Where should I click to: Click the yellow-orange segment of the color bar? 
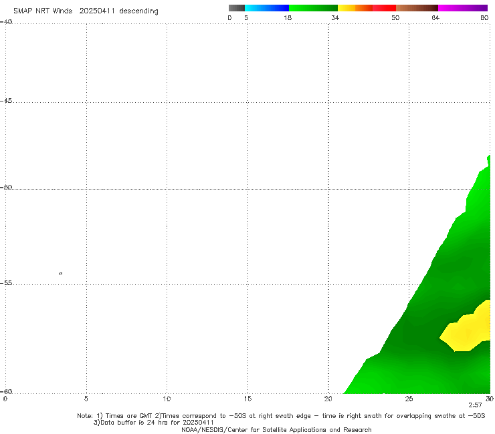coord(355,8)
